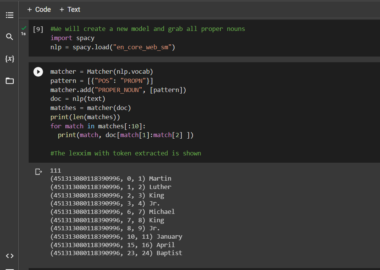
Task: Click the comment about grabbing proper nouns
Action: [147, 29]
